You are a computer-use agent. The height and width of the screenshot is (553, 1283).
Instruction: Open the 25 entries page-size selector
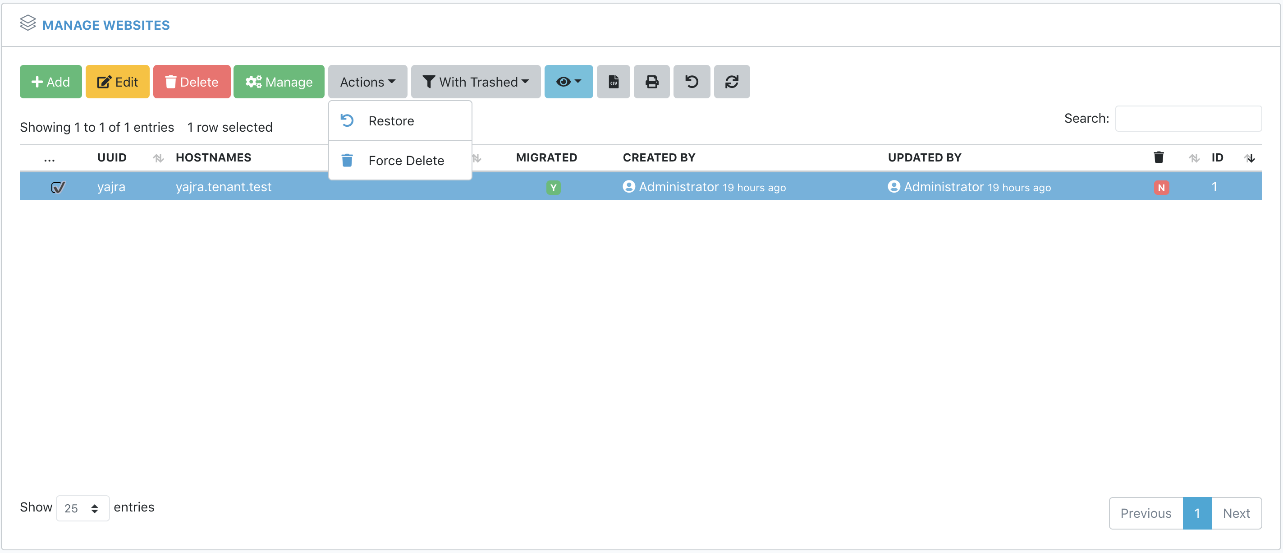pyautogui.click(x=82, y=508)
